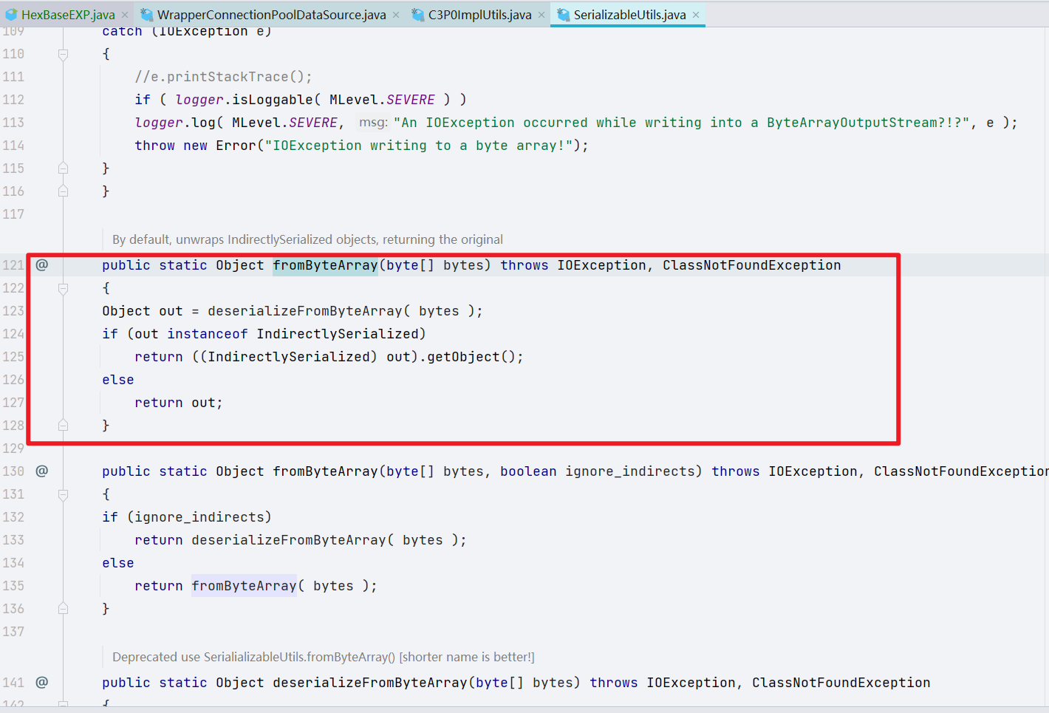Collapse fold marker at line 116

coord(63,191)
